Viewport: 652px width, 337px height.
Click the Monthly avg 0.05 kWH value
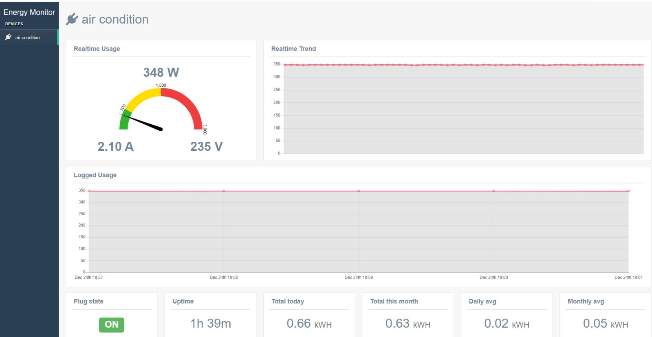606,324
